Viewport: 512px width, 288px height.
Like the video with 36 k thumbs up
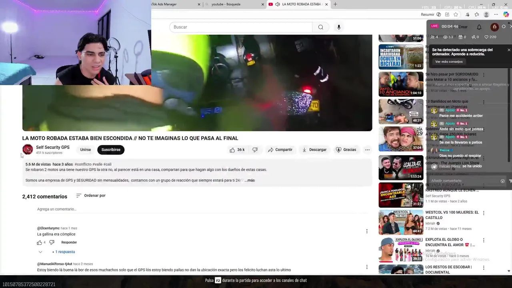(x=237, y=150)
